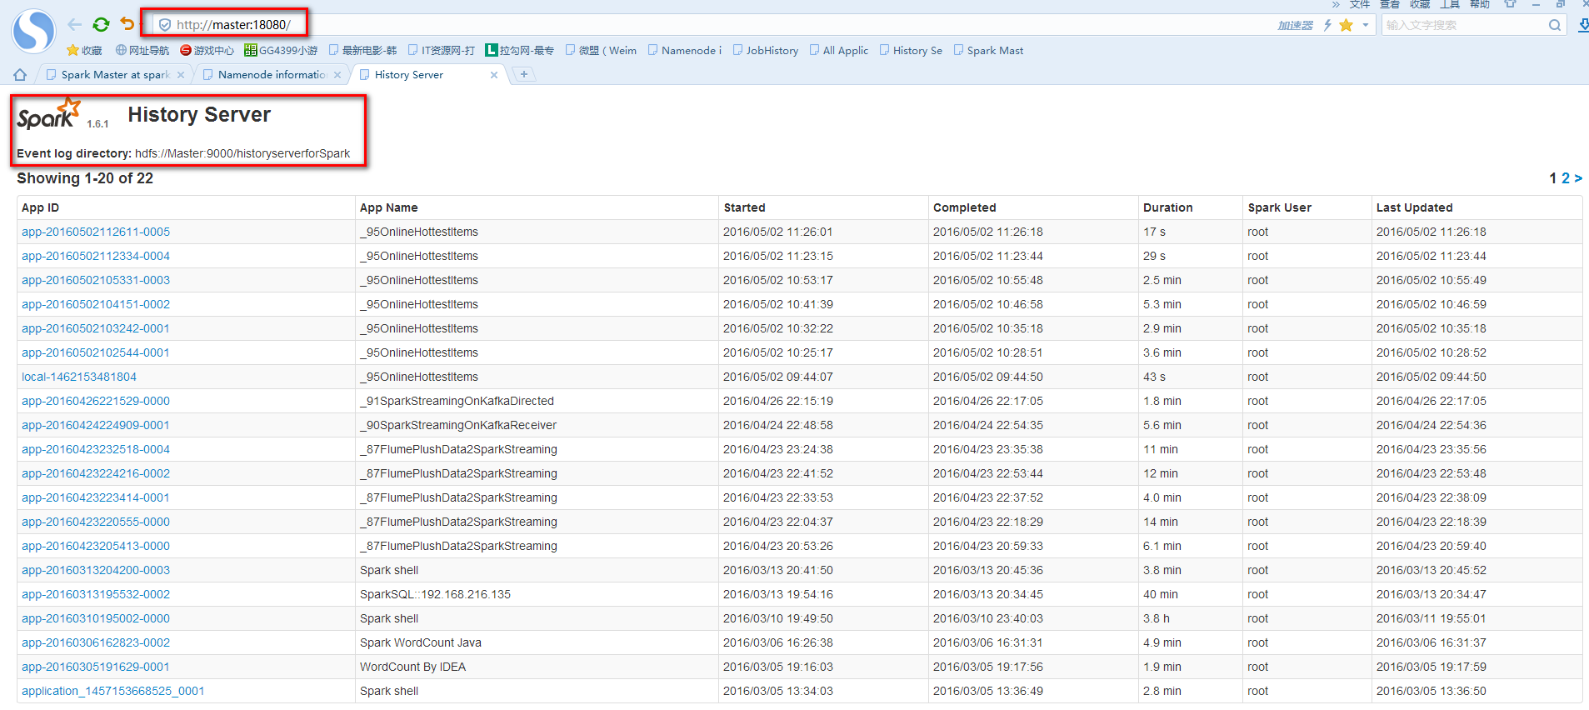Open application_1457153668525_0001 link
The image size is (1589, 710).
click(113, 691)
